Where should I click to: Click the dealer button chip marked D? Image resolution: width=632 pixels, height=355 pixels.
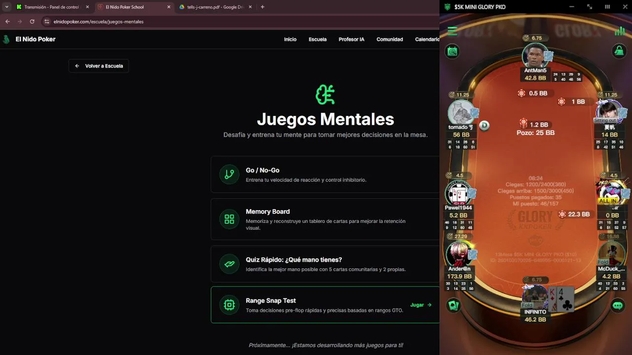[484, 126]
